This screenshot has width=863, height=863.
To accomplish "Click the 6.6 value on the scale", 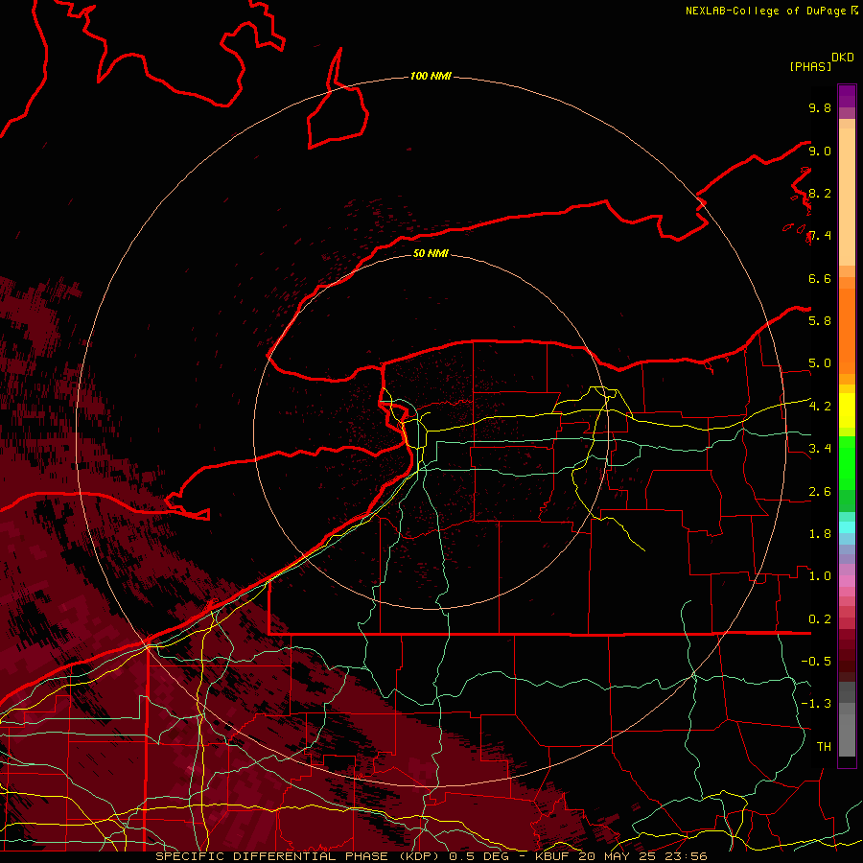I will [820, 278].
